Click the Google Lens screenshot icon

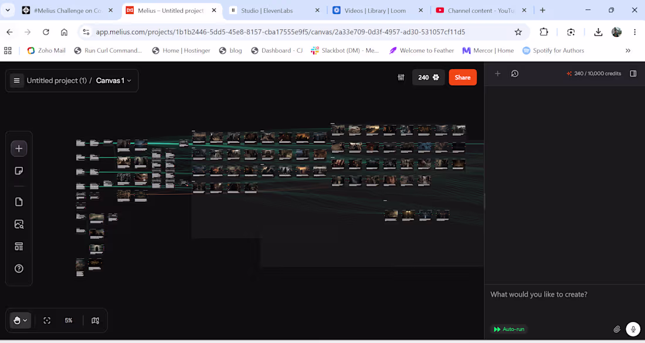571,32
